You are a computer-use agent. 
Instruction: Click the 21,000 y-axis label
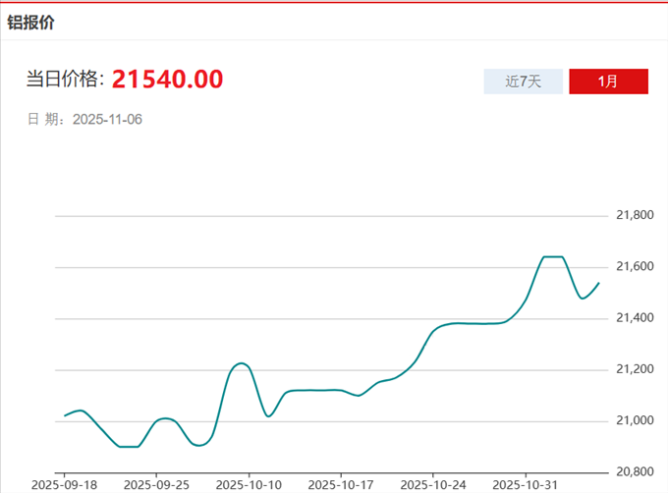[635, 420]
